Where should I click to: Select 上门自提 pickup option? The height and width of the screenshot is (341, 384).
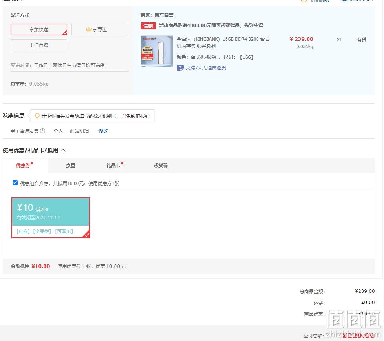39,45
